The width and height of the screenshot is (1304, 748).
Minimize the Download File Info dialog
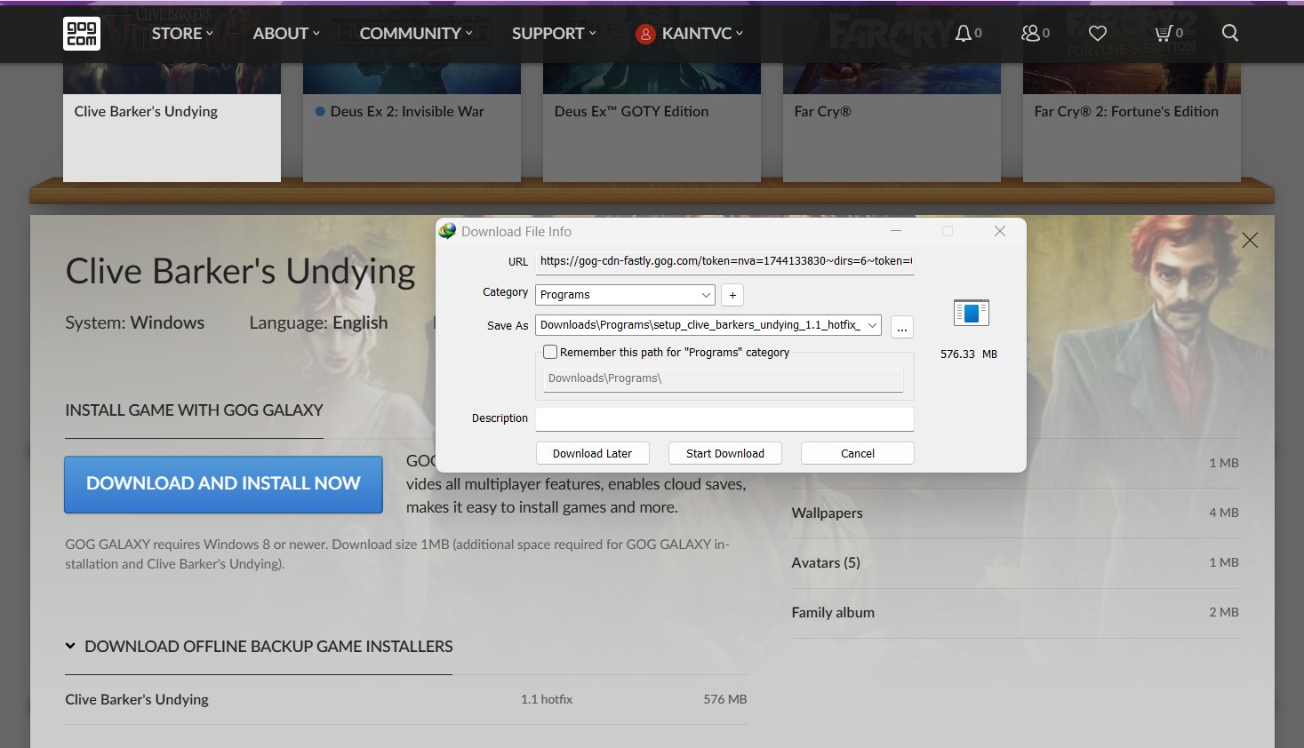pyautogui.click(x=896, y=231)
